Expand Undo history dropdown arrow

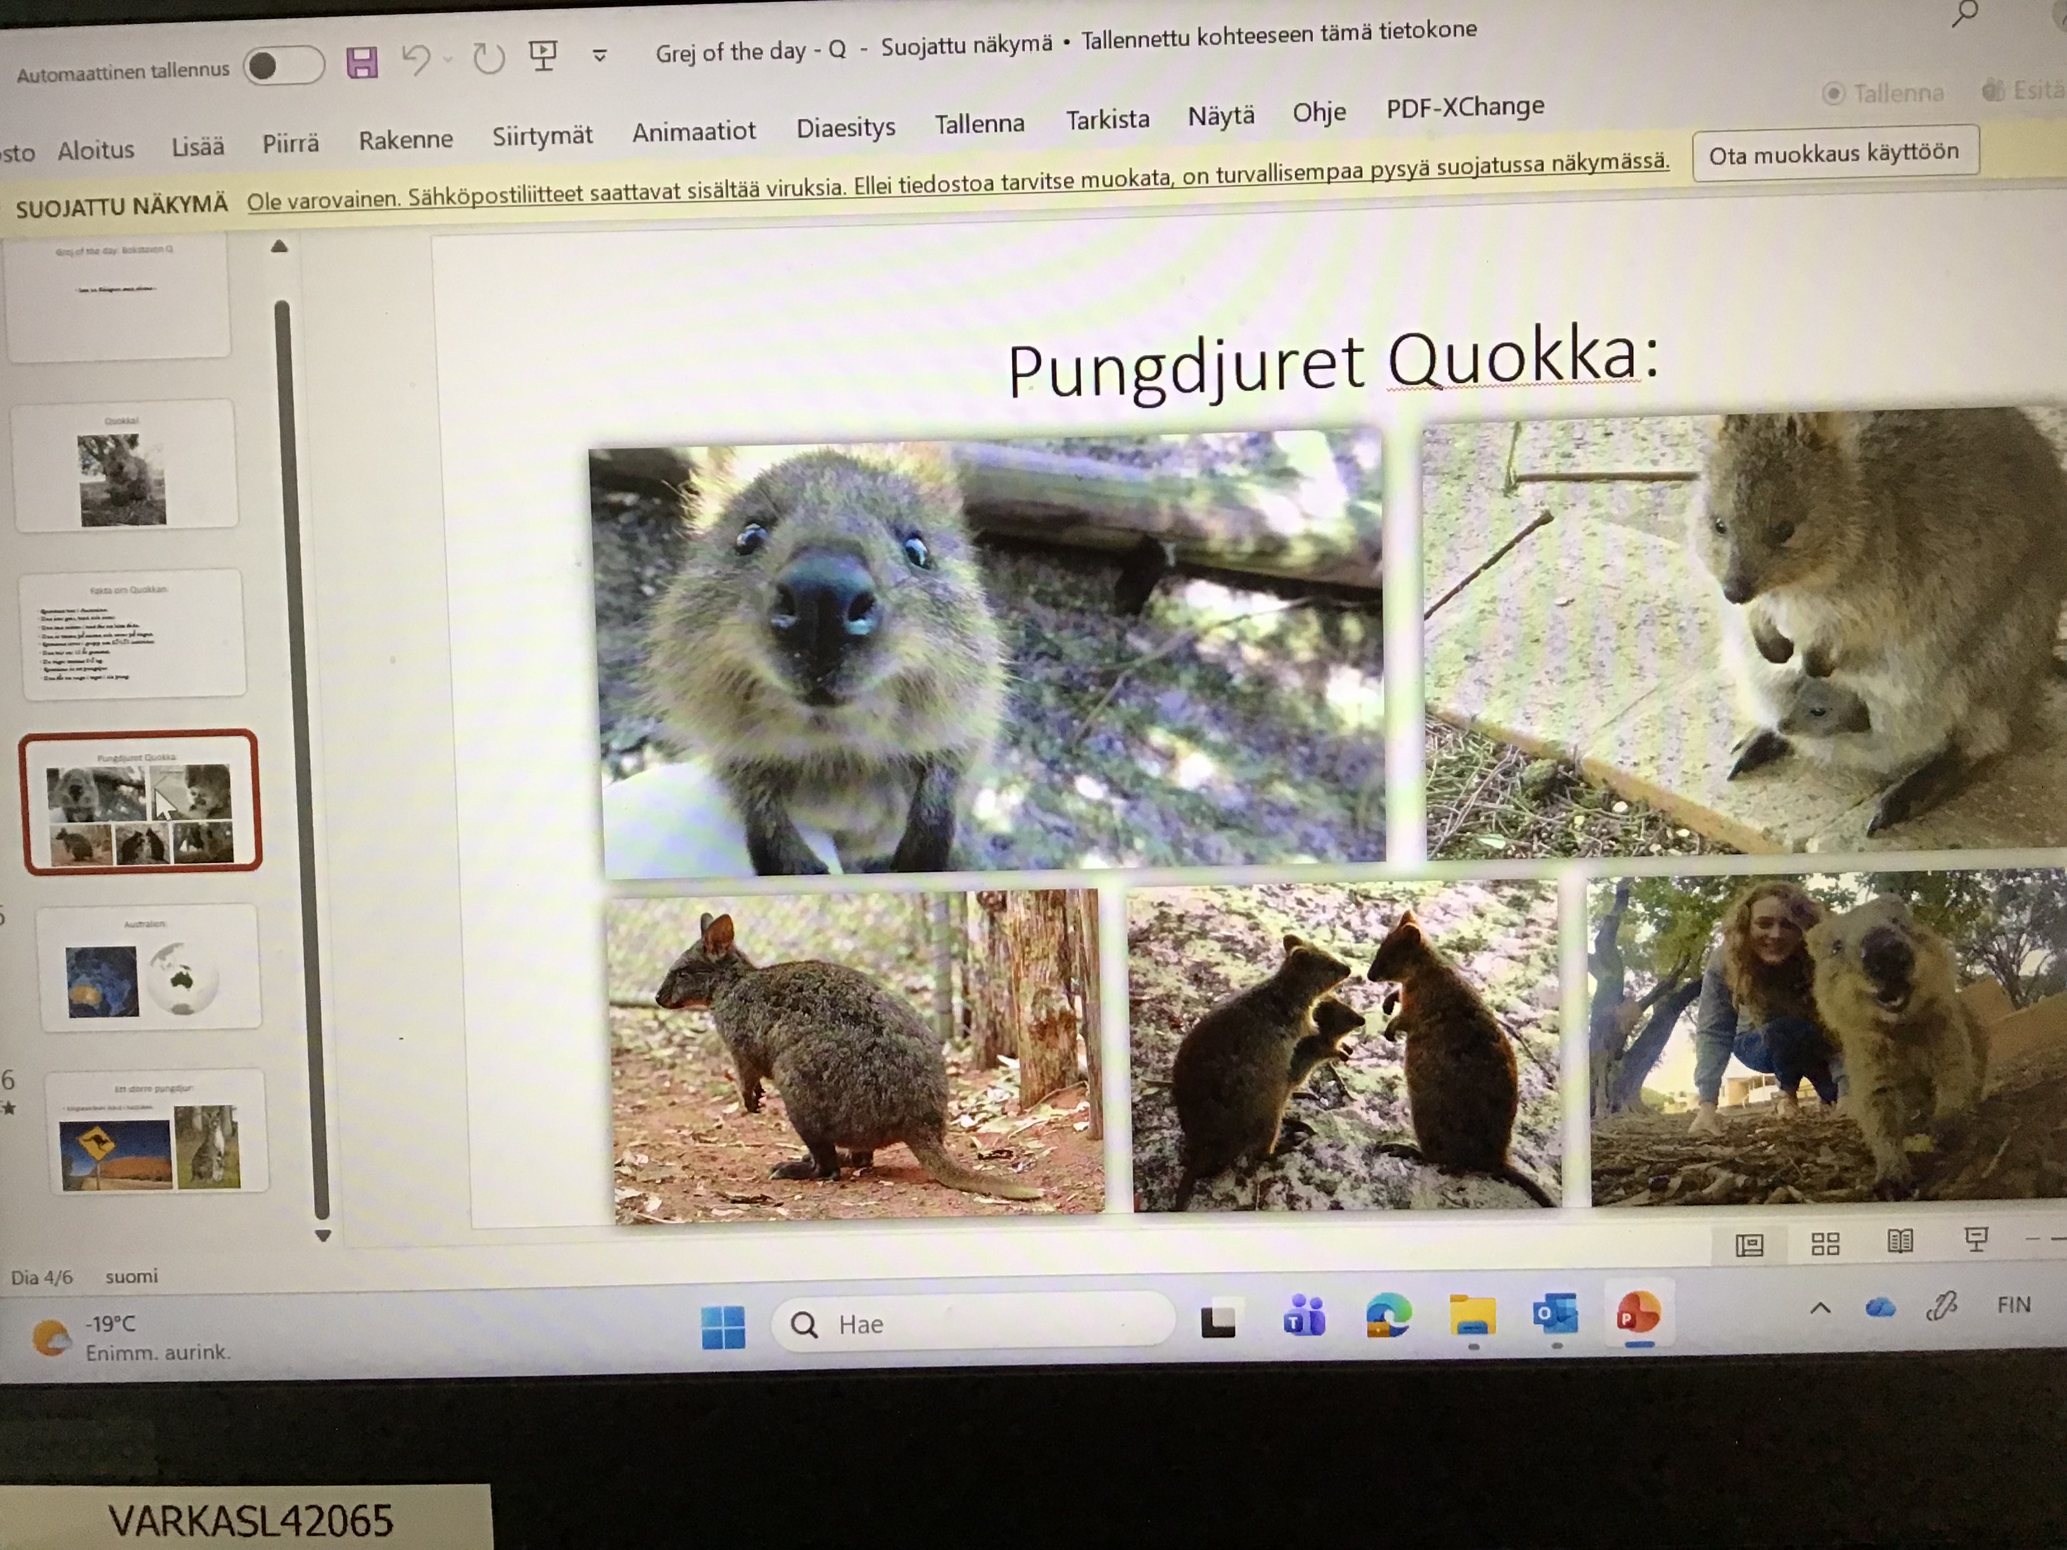tap(448, 60)
